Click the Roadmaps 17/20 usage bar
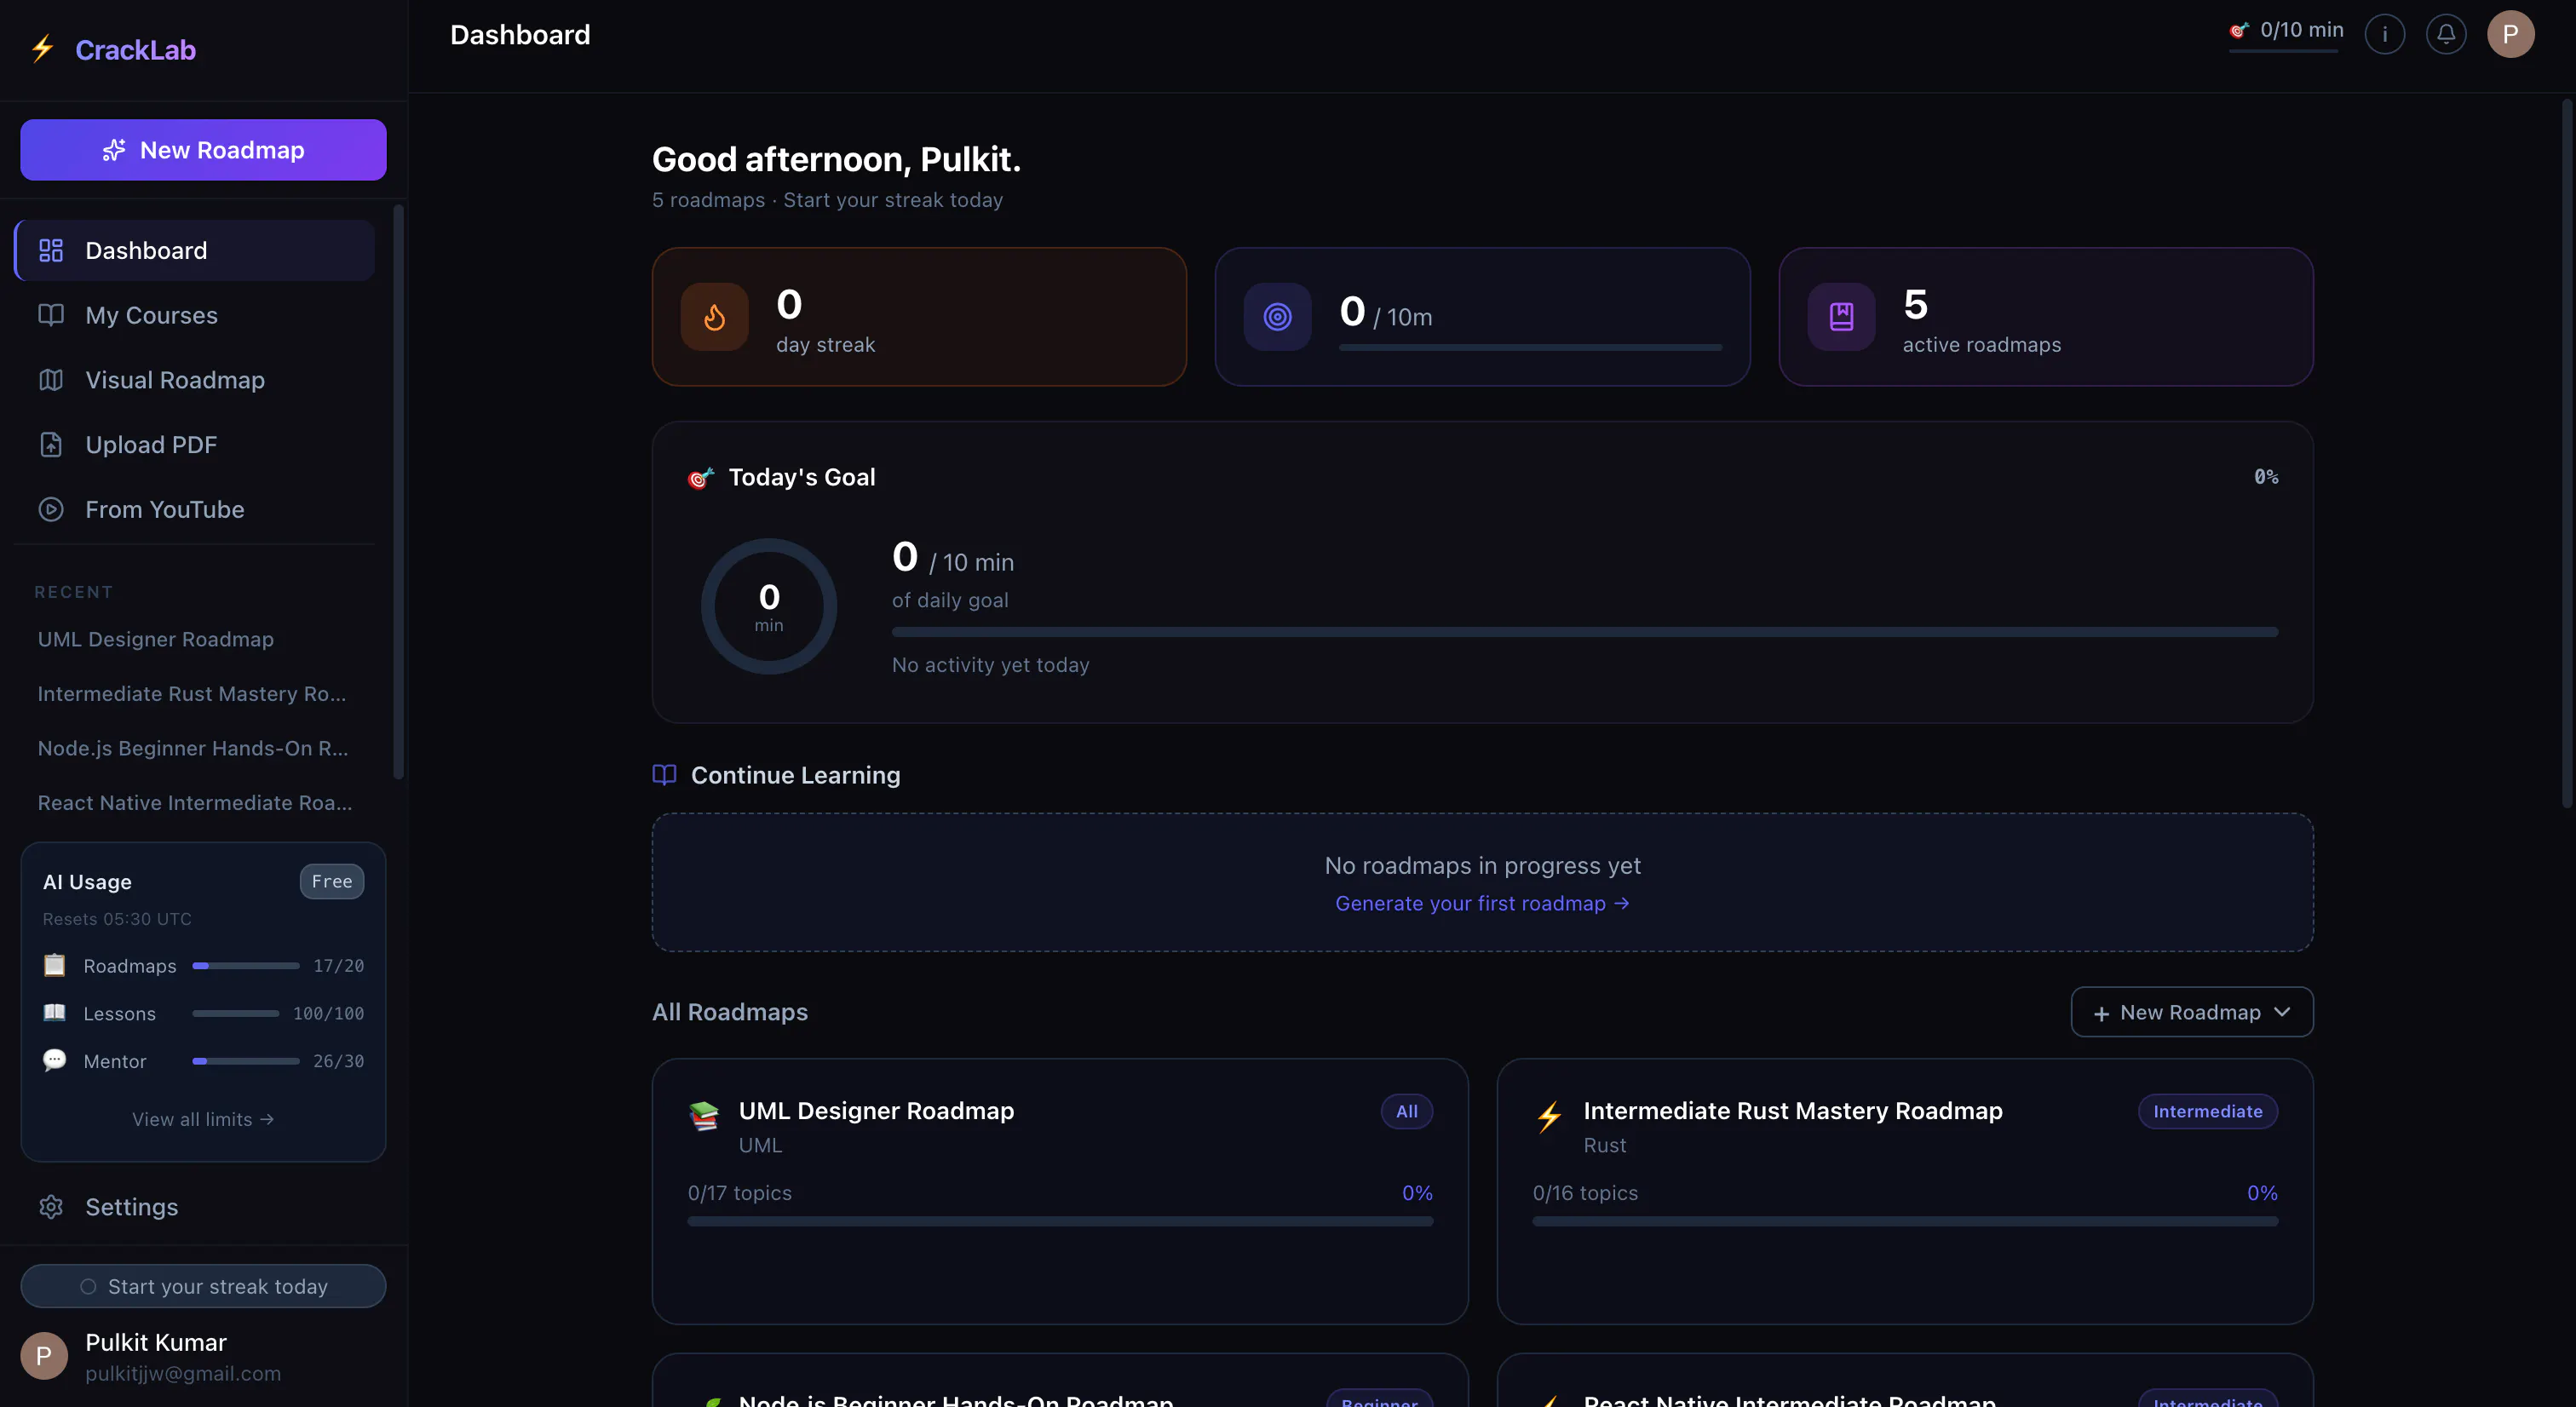The width and height of the screenshot is (2576, 1407). pyautogui.click(x=245, y=966)
